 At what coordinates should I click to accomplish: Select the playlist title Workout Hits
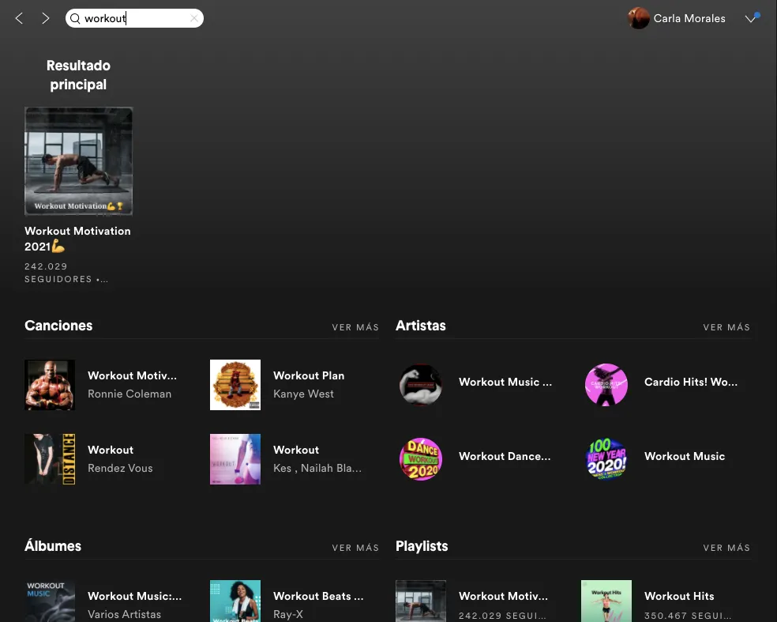(679, 596)
